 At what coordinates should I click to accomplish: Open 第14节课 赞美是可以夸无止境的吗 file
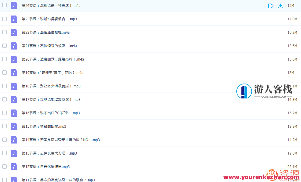pyautogui.click(x=61, y=140)
